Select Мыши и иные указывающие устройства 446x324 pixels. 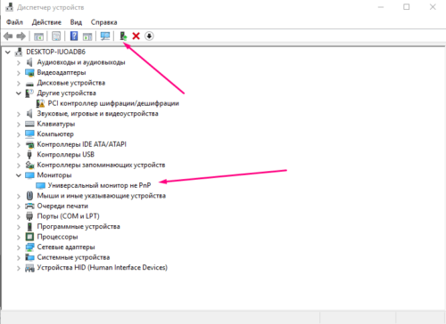[102, 196]
